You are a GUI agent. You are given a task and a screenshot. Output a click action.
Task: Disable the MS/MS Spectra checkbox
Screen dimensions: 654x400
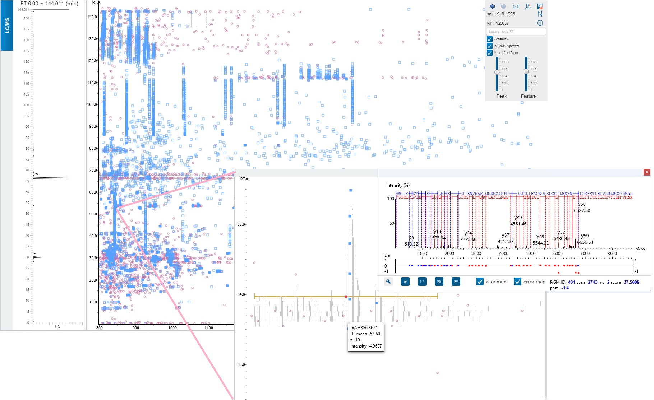[489, 46]
